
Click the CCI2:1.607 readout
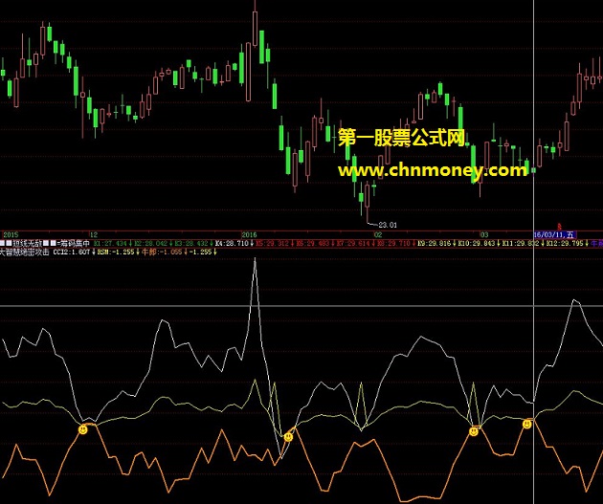[x=74, y=252]
